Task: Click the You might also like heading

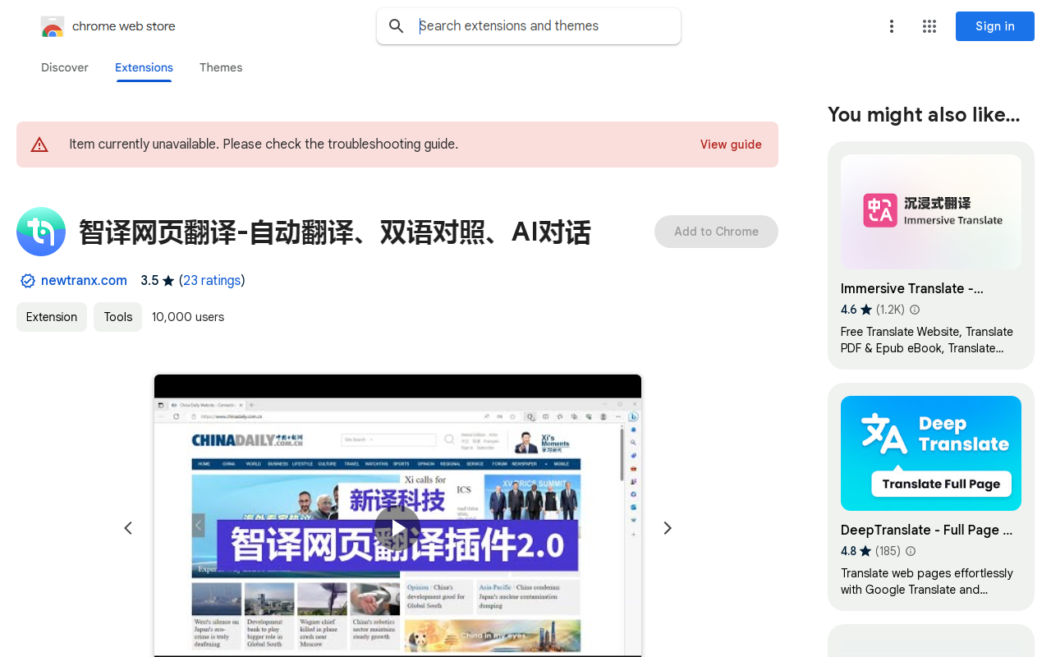Action: [x=924, y=115]
